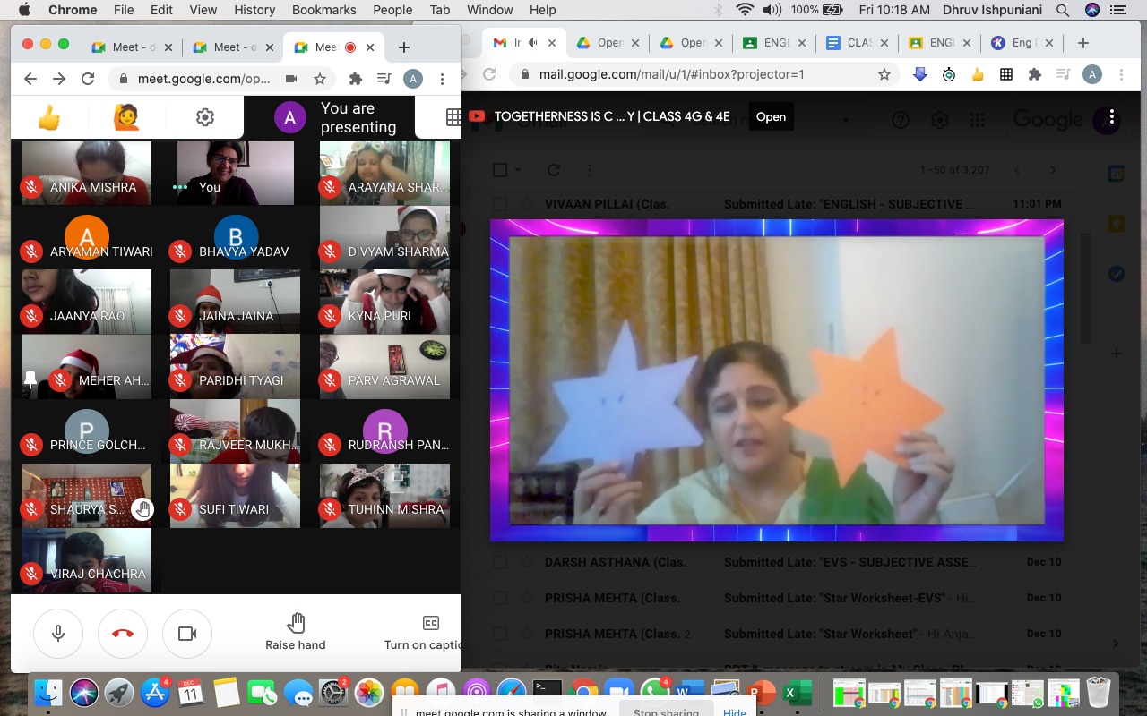1147x716 pixels.
Task: Tick the Gmail select-all checkbox
Action: [500, 170]
